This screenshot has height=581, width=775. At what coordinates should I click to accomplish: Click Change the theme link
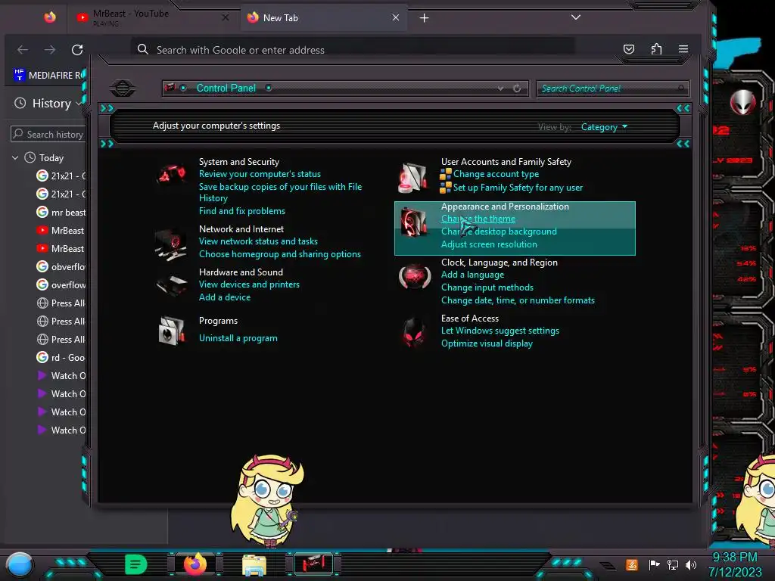[478, 219]
